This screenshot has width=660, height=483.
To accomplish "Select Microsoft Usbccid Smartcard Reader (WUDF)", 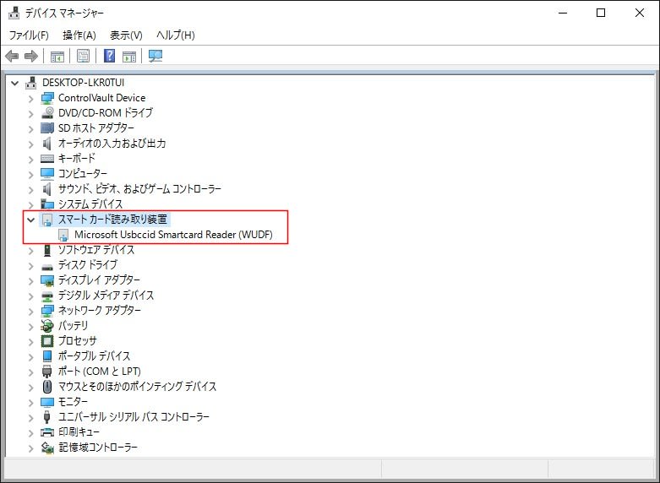I will pyautogui.click(x=173, y=235).
